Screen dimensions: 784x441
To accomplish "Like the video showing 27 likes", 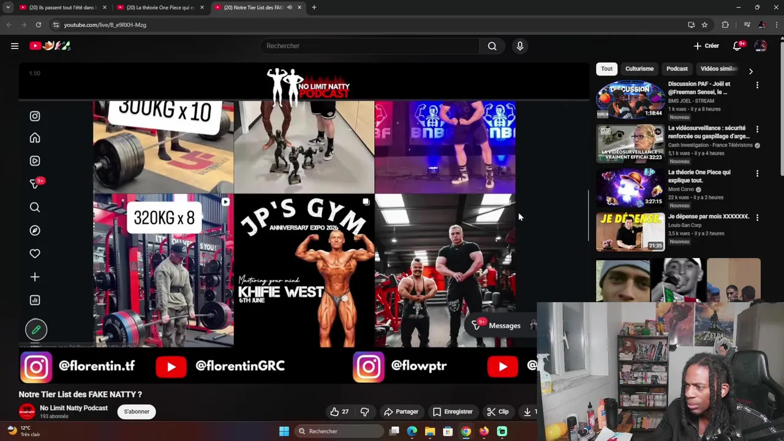I will [x=339, y=412].
